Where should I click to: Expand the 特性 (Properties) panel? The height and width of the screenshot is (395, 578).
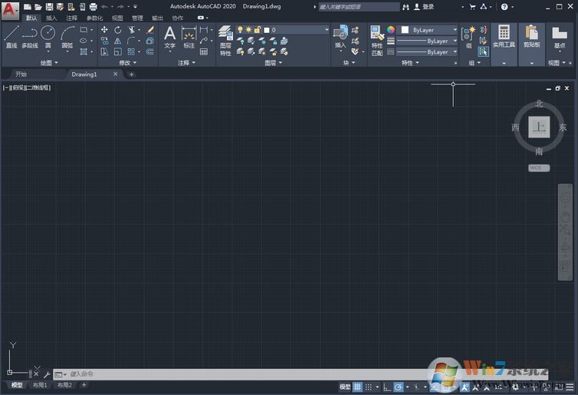[x=410, y=63]
